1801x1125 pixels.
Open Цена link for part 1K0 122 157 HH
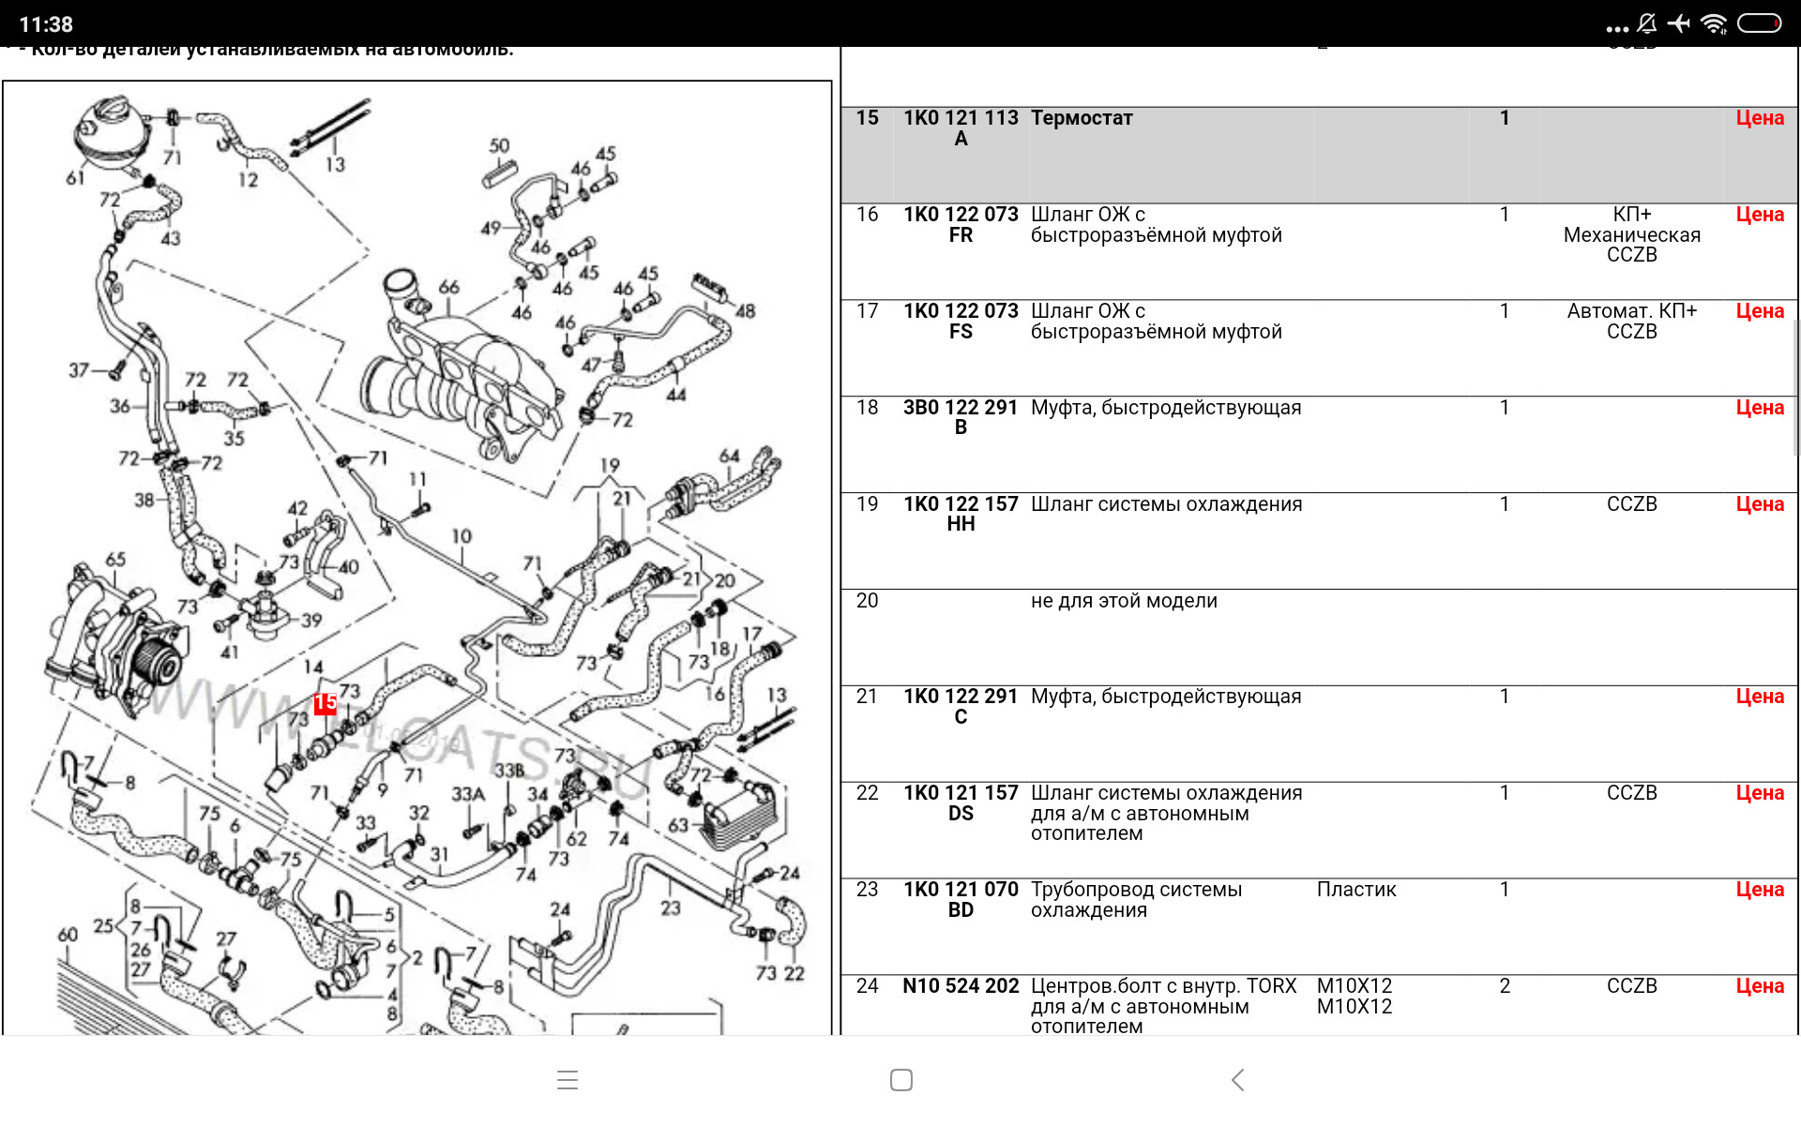coord(1760,504)
